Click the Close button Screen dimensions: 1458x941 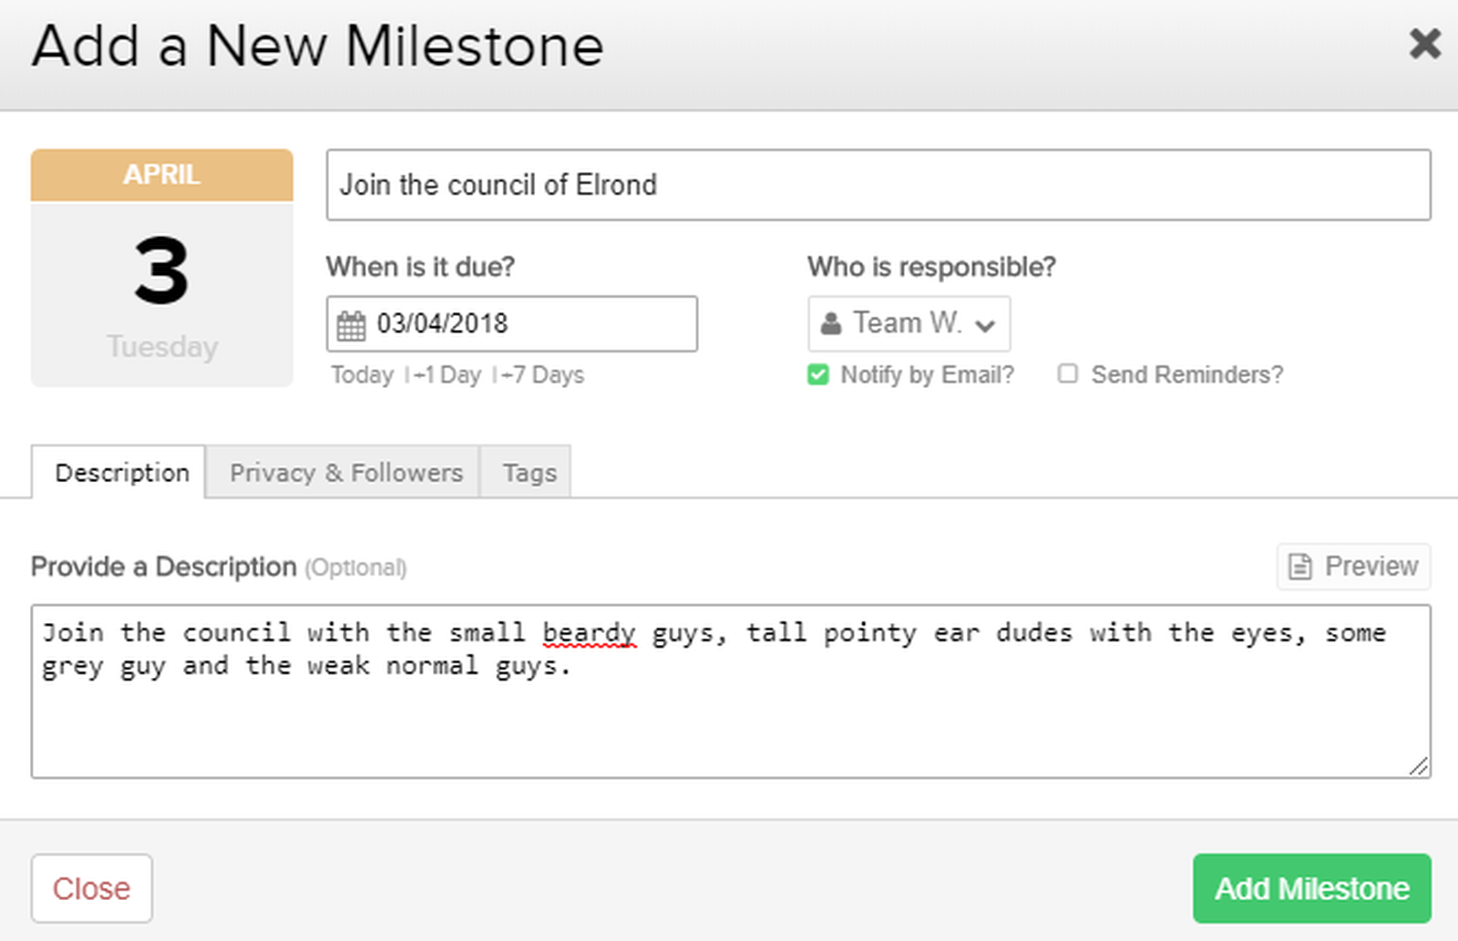(91, 888)
